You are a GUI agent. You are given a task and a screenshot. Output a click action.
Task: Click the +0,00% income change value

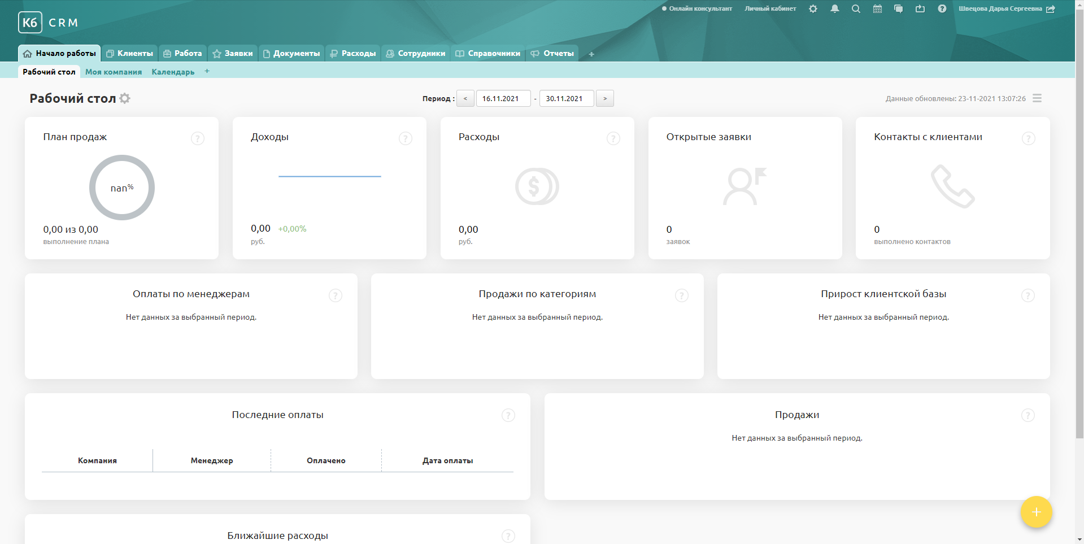pyautogui.click(x=292, y=229)
